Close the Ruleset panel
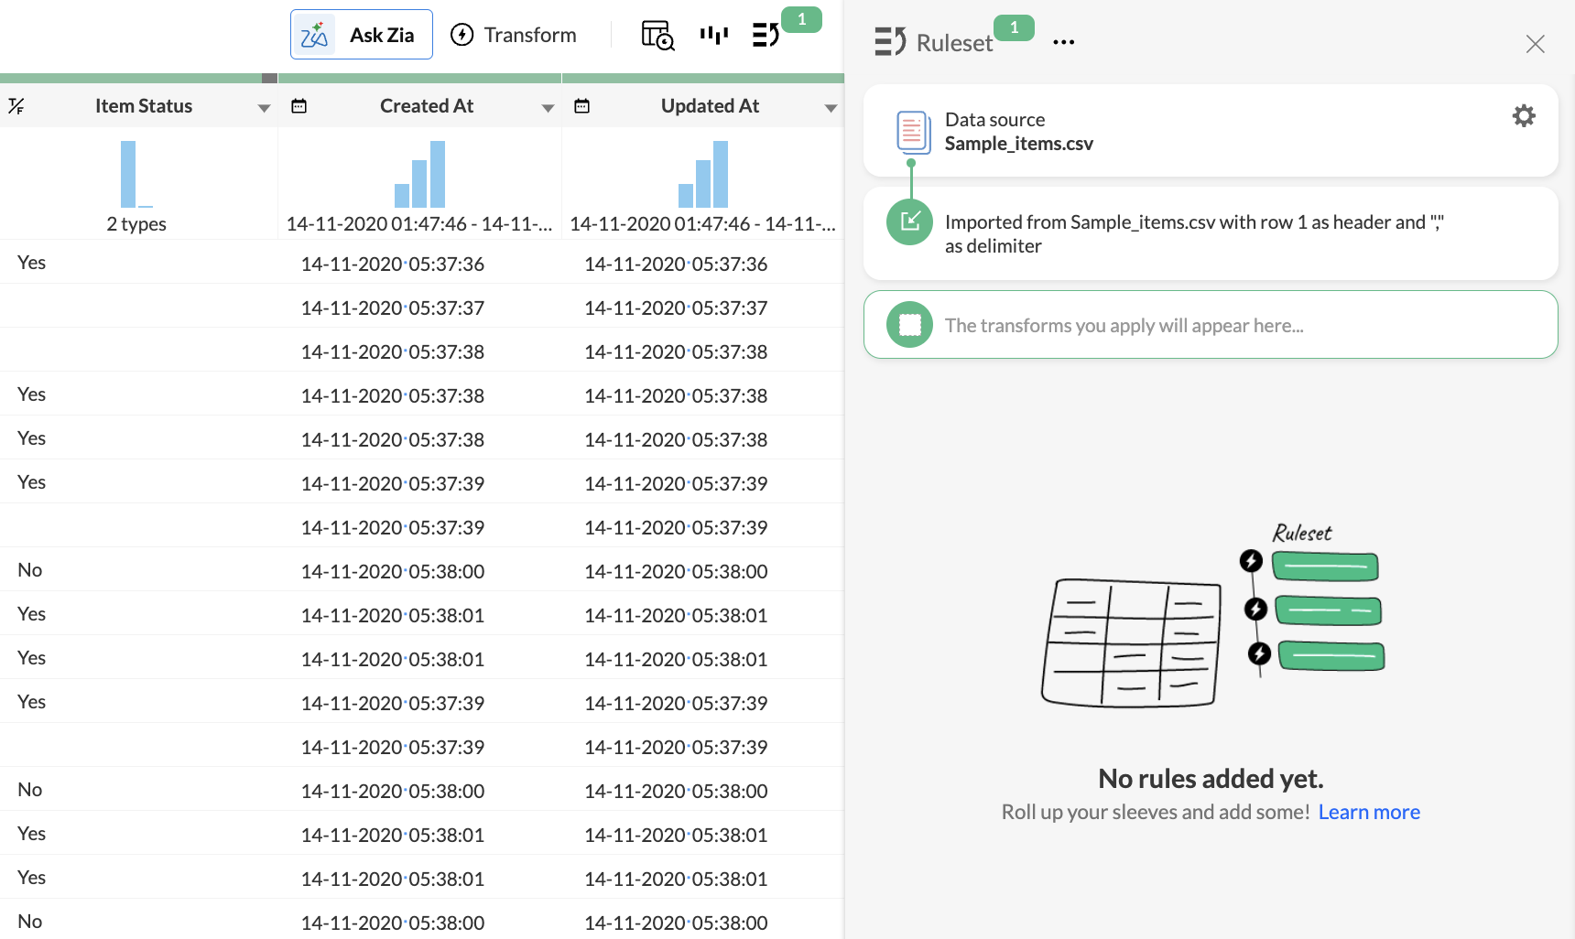 [x=1536, y=44]
